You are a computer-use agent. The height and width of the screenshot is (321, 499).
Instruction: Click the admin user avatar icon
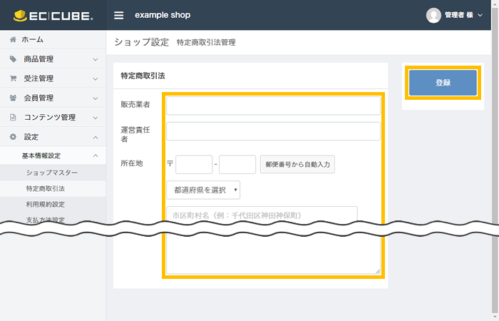tap(433, 15)
